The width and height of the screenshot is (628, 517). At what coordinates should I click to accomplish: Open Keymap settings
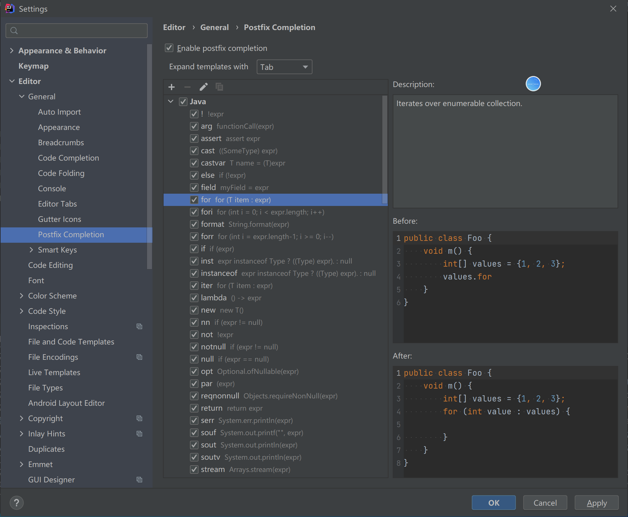(x=33, y=66)
